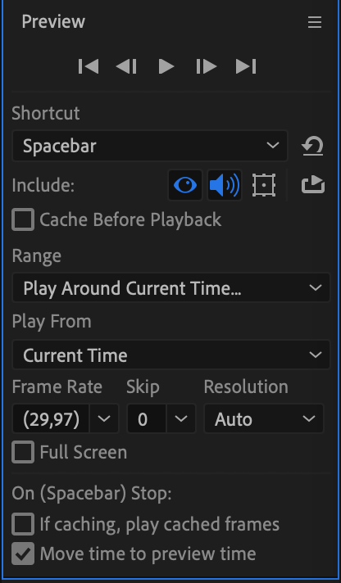Jump to first frame button
This screenshot has width=341, height=583.
coord(89,66)
